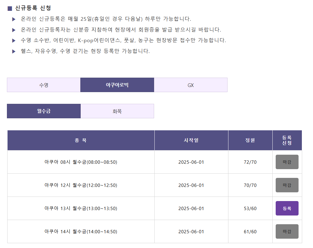Click the arrow bullet before 헬스, 자유수영

(x=14, y=51)
